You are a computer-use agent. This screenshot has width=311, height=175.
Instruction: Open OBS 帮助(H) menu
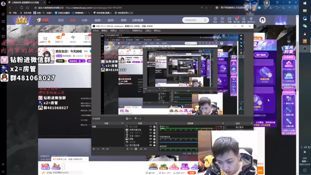tap(157, 31)
